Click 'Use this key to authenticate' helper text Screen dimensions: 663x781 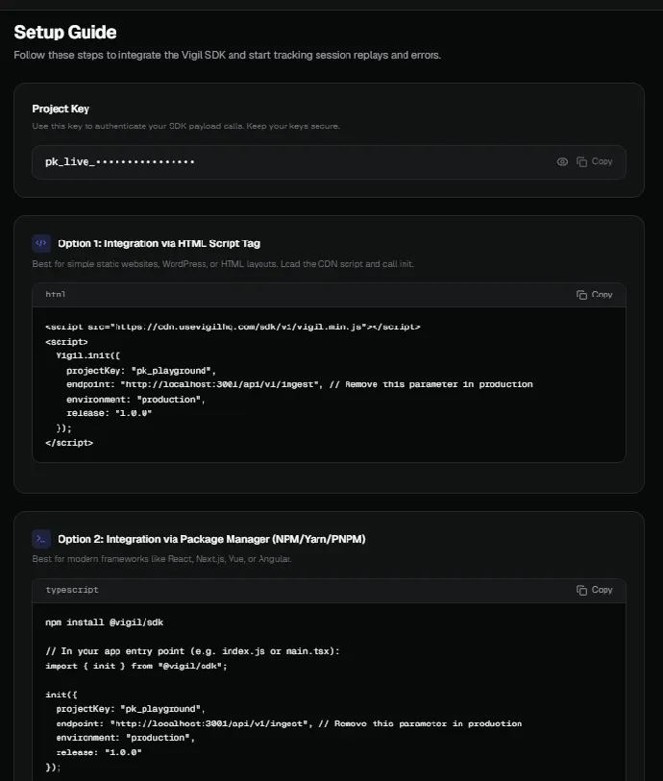tap(185, 126)
